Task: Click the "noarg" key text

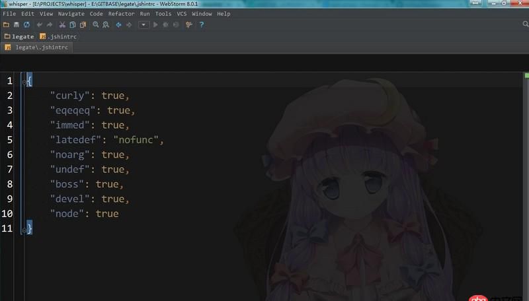Action: [70, 154]
